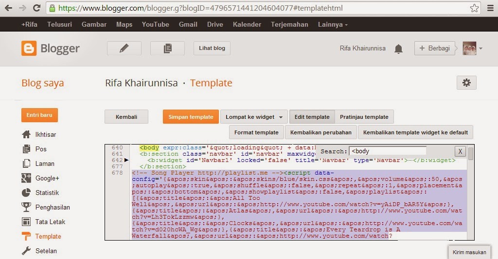Open Gambar in the Google bar
Screen dimensions: 498x259
click(x=94, y=24)
